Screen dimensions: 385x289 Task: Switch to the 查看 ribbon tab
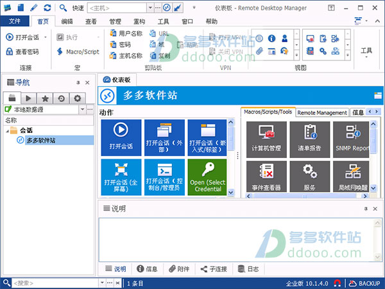(x=91, y=22)
